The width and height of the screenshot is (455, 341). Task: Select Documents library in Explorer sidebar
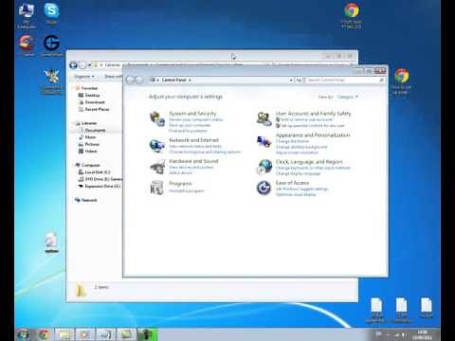click(x=92, y=130)
